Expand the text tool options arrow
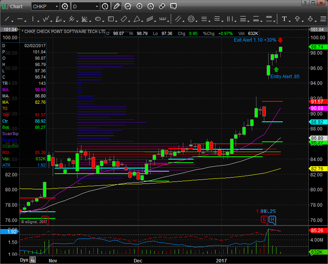Viewport: 328px width, 264px height. tap(289, 21)
